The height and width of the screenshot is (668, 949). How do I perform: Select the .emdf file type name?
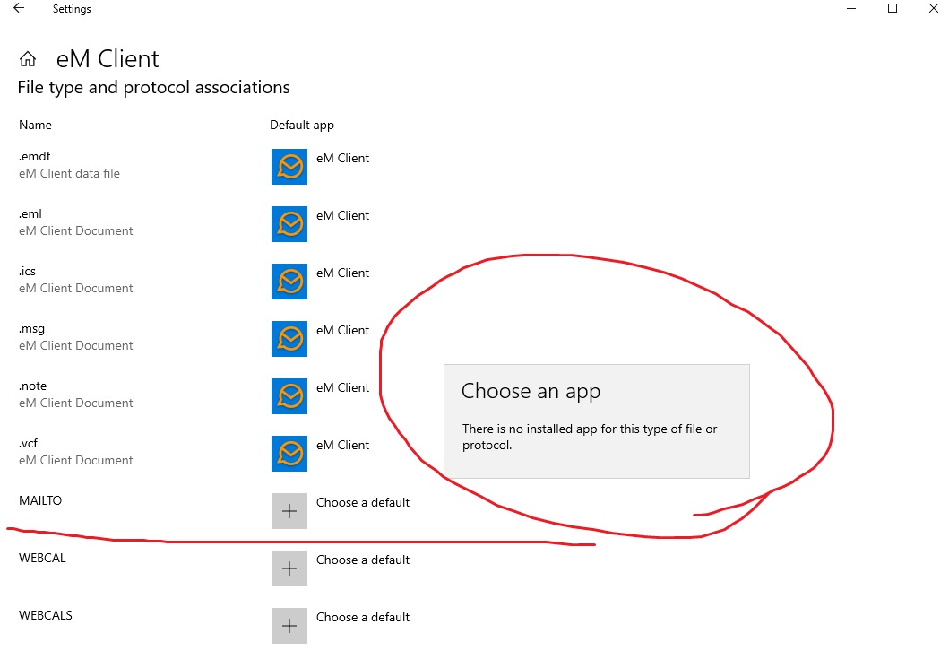[x=34, y=156]
